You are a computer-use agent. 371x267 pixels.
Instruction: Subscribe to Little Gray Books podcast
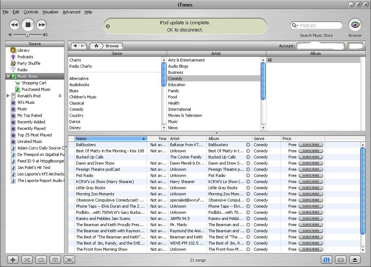coord(310,188)
